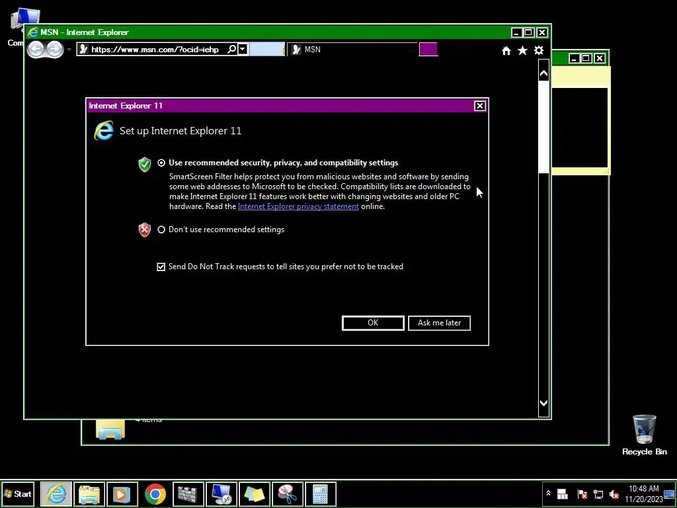Click the clock showing 10:48 AM
Viewport: 677px width, 508px height.
click(643, 493)
